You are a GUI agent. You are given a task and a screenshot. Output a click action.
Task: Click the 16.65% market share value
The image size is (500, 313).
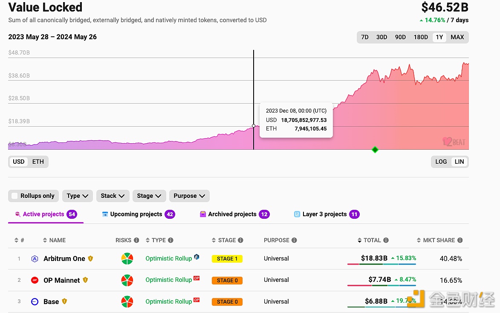click(451, 280)
